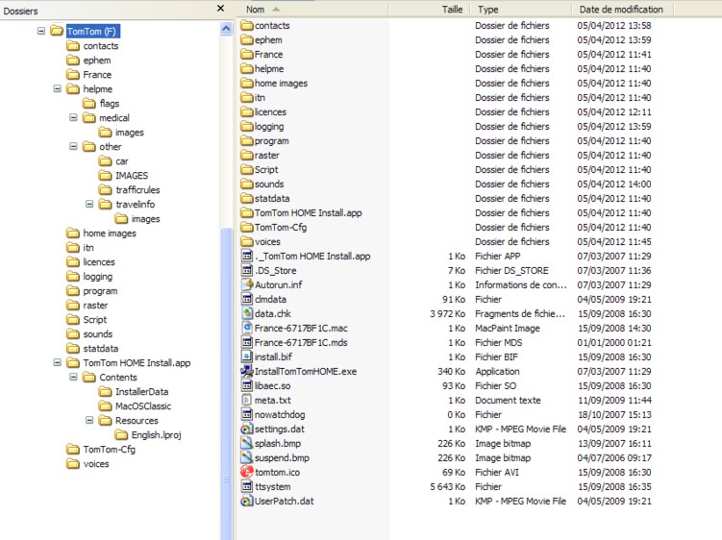Collapse the helpme folder in tree

pos(57,88)
